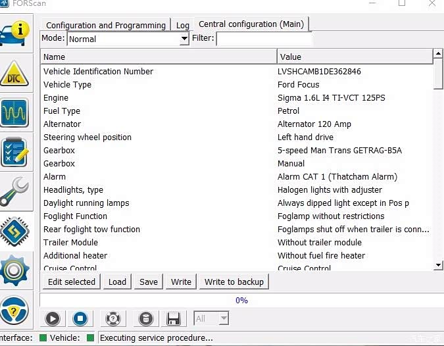The image size is (444, 346).
Task: Click the Edit selected button
Action: point(72,282)
